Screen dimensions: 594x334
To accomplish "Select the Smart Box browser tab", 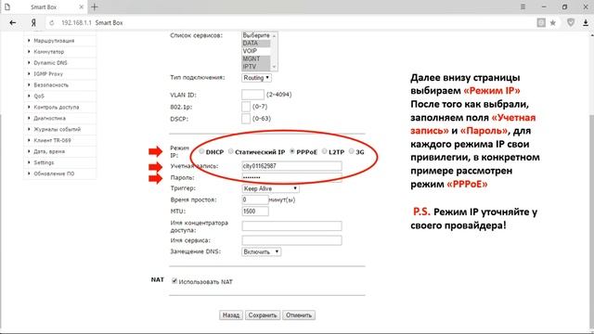I will pos(44,6).
